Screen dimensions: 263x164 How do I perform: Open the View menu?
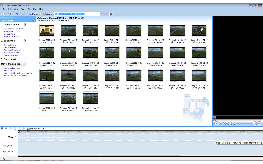click(16, 9)
